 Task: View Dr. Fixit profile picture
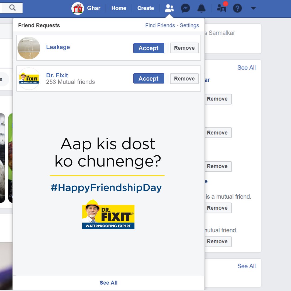[29, 78]
